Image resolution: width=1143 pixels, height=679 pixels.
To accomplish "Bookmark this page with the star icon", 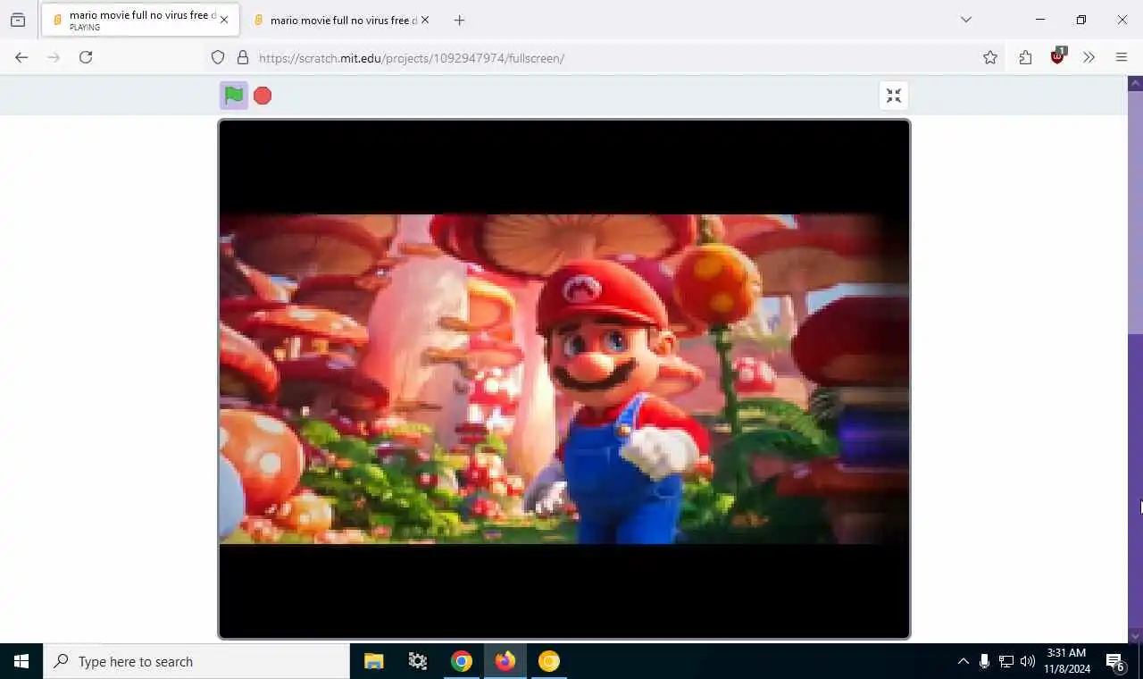I will pyautogui.click(x=990, y=57).
